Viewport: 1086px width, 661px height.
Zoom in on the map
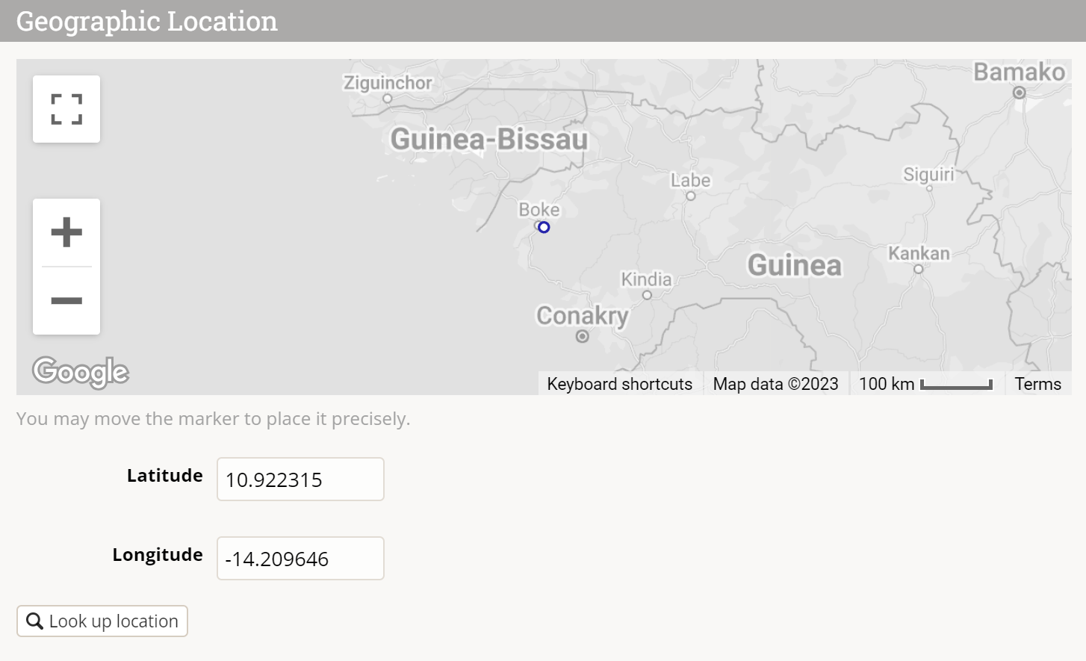point(66,232)
